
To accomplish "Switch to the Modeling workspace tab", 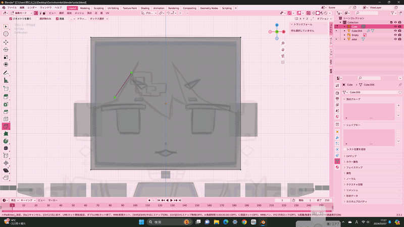I will (x=85, y=8).
